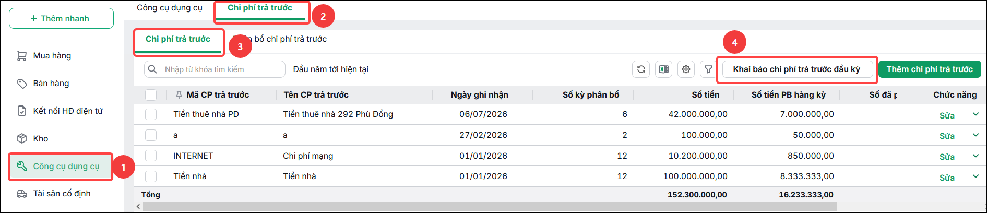
Task: Open Kết nối HĐ điện tử
Action: (68, 111)
